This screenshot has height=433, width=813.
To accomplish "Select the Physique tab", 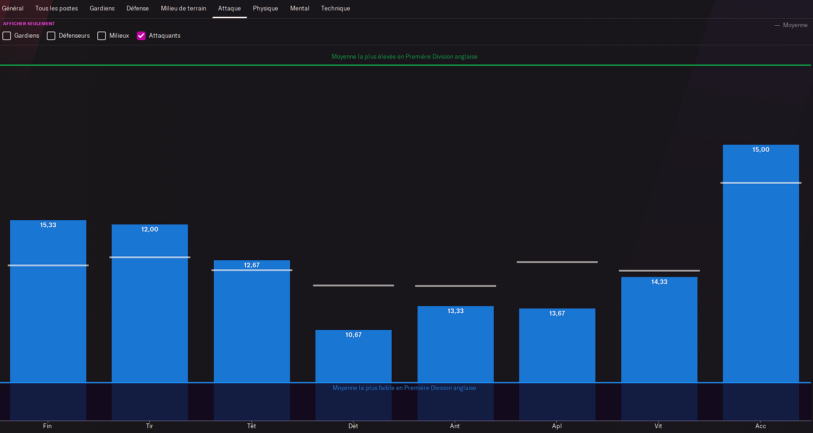I will tap(265, 9).
